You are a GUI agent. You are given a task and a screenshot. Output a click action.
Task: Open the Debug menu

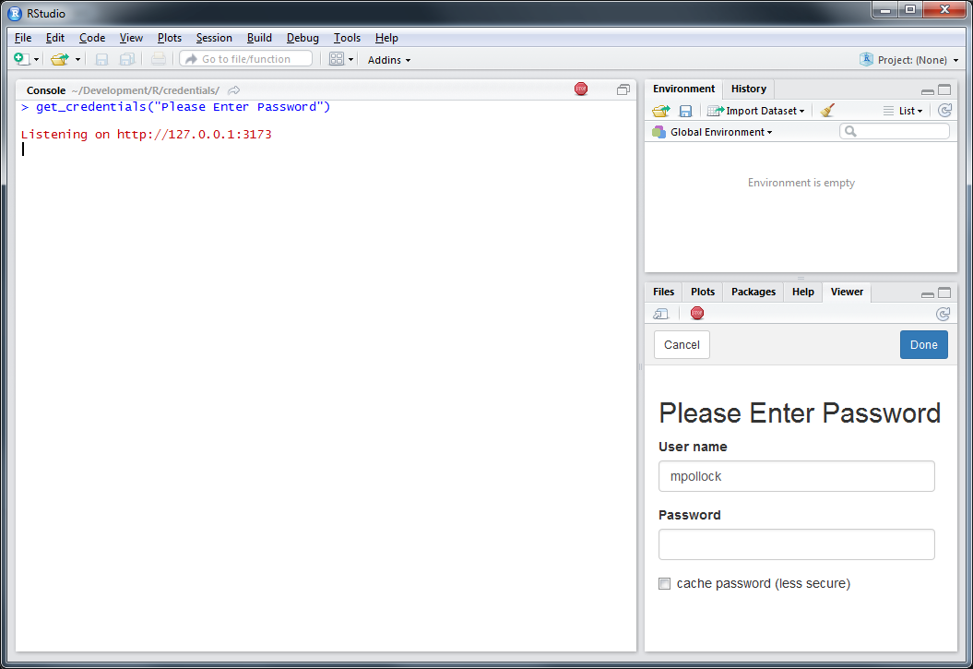pyautogui.click(x=303, y=38)
